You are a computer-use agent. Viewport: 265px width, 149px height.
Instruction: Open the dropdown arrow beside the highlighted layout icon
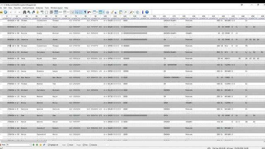(x=104, y=12)
